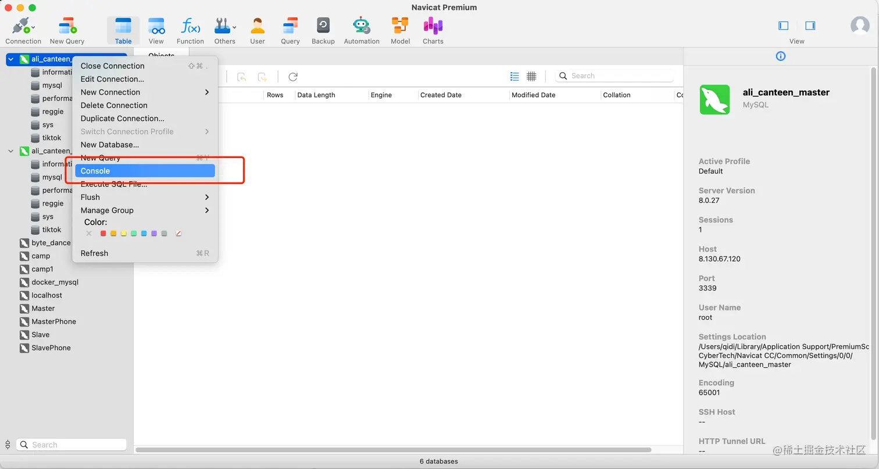Screen dimensions: 879x469
Task: Switch objects pane to grid detail view
Action: pos(531,76)
